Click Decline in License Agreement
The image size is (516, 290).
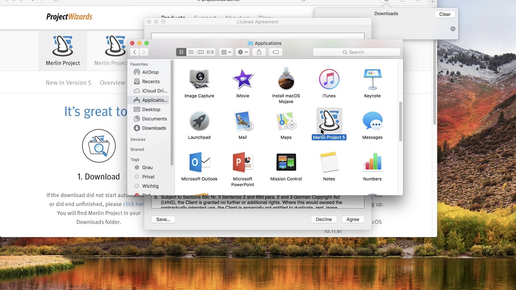click(x=324, y=220)
